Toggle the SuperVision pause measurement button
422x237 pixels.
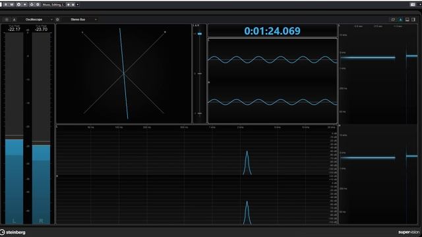tap(7, 20)
